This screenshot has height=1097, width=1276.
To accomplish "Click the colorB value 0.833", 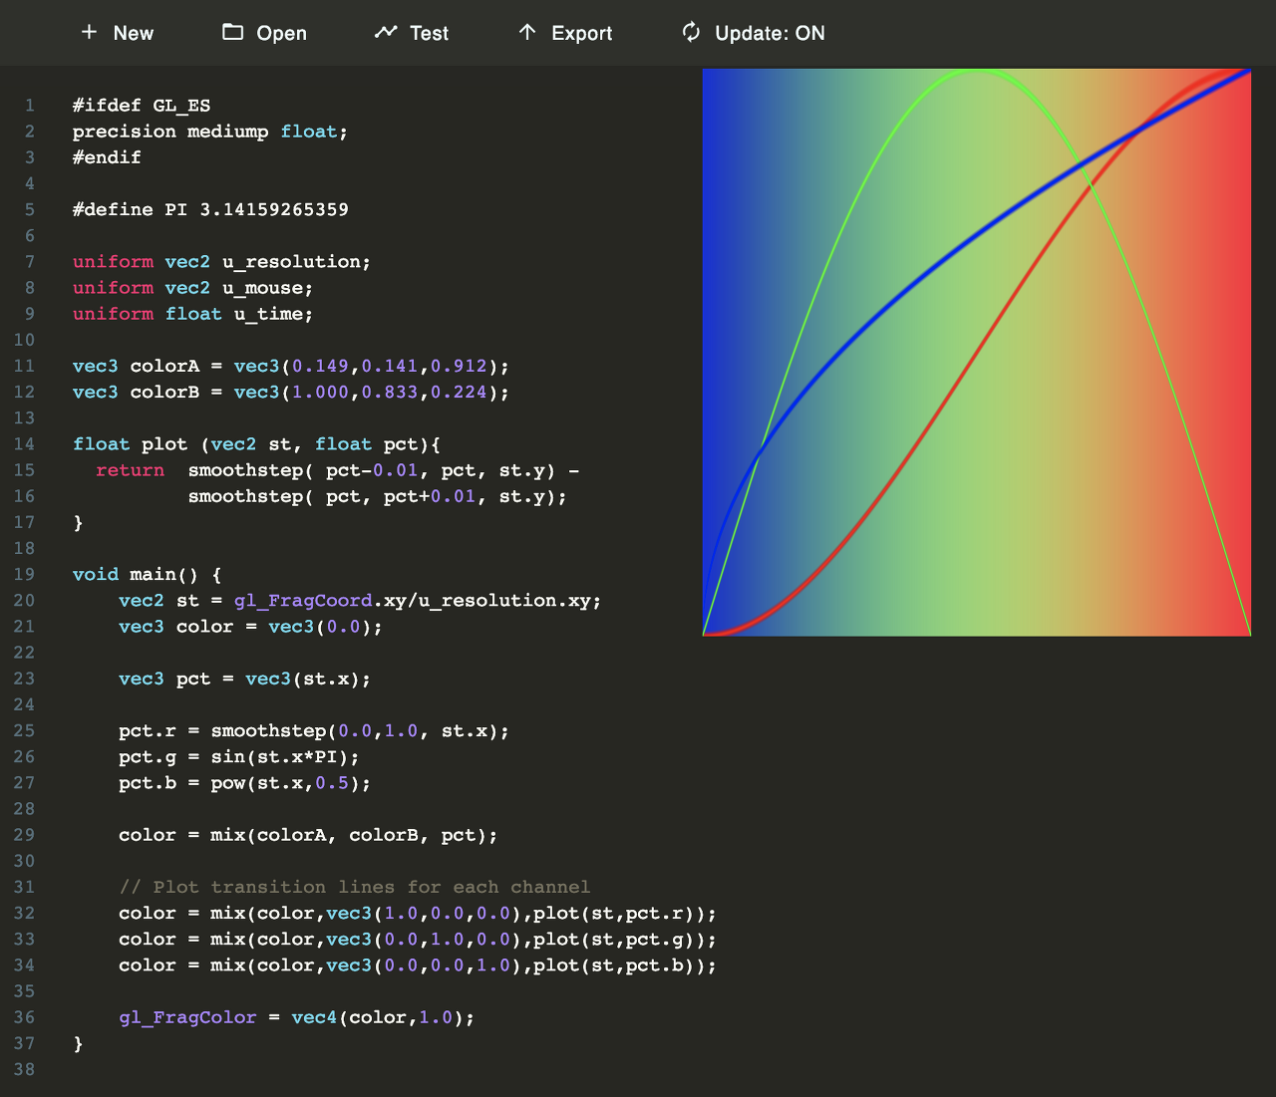I will [x=390, y=392].
